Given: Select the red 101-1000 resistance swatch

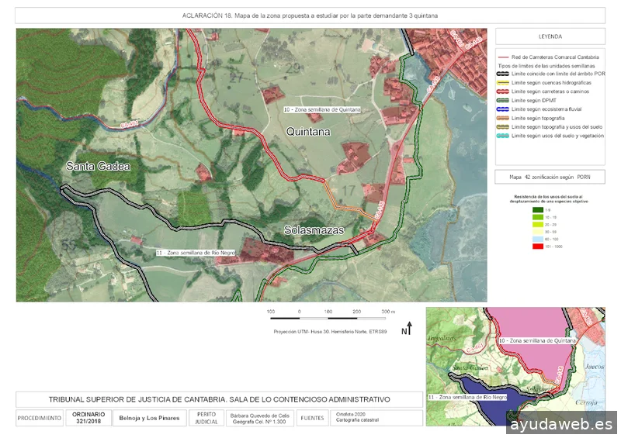Looking at the screenshot, I should pyautogui.click(x=538, y=246).
